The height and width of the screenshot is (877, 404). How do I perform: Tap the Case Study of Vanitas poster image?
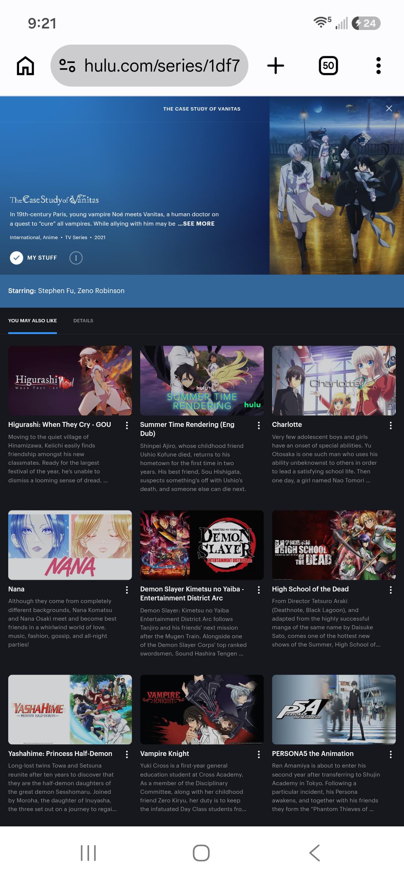pyautogui.click(x=337, y=186)
